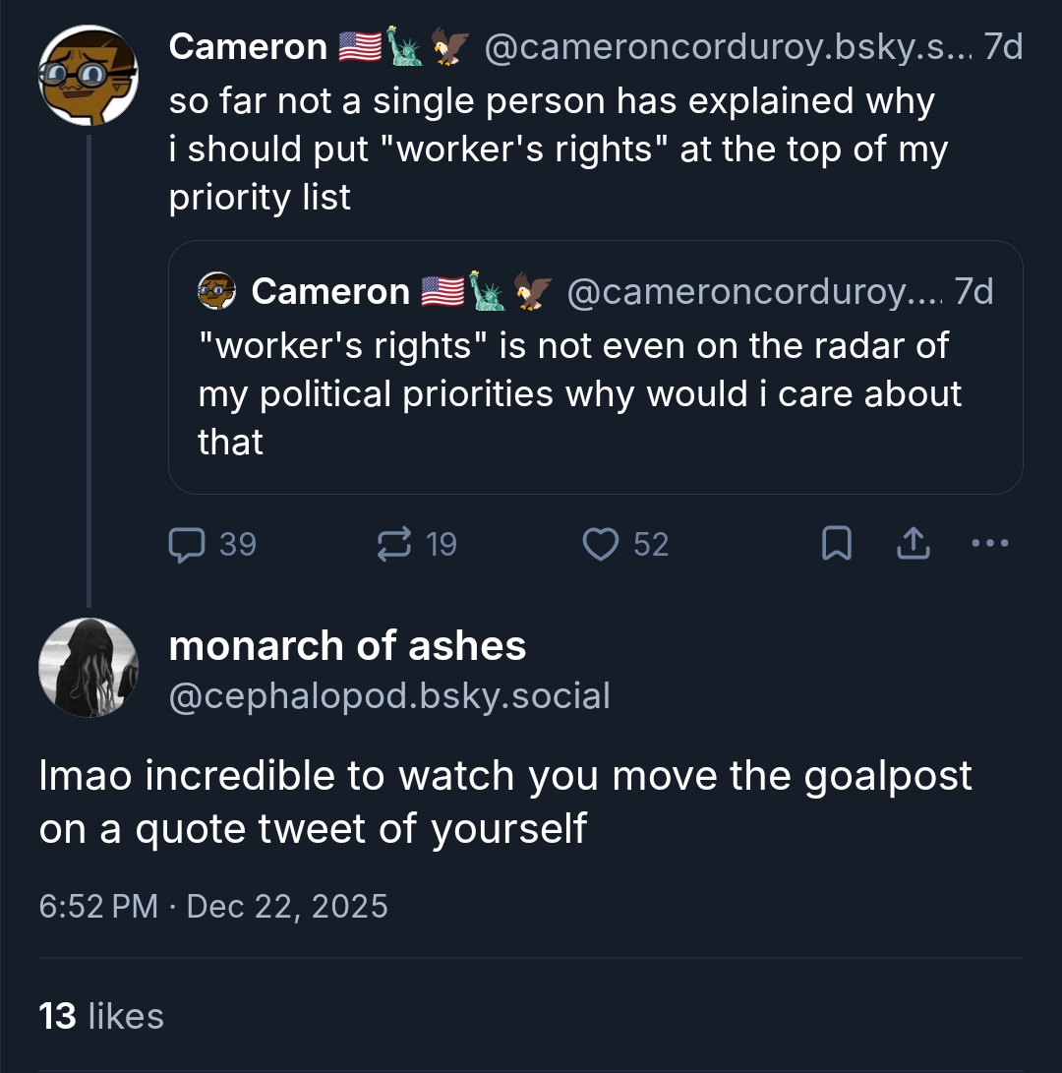
Task: Open Cameron's display name in top post
Action: point(248,47)
